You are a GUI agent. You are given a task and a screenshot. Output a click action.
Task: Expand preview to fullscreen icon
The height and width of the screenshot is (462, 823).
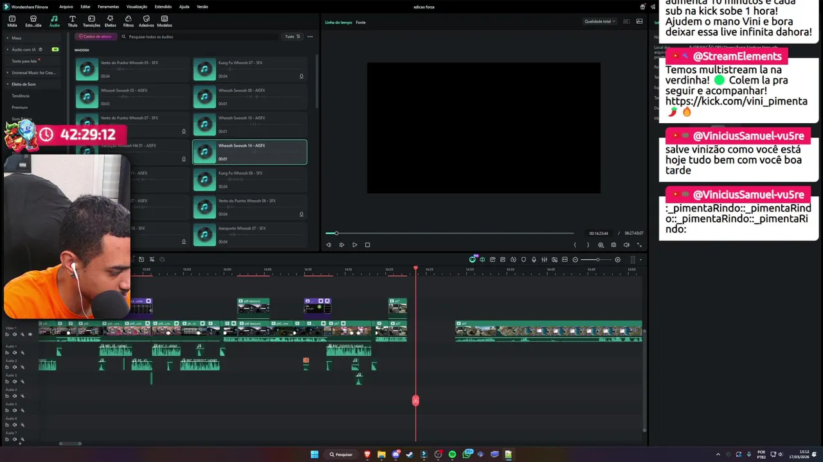pos(639,244)
